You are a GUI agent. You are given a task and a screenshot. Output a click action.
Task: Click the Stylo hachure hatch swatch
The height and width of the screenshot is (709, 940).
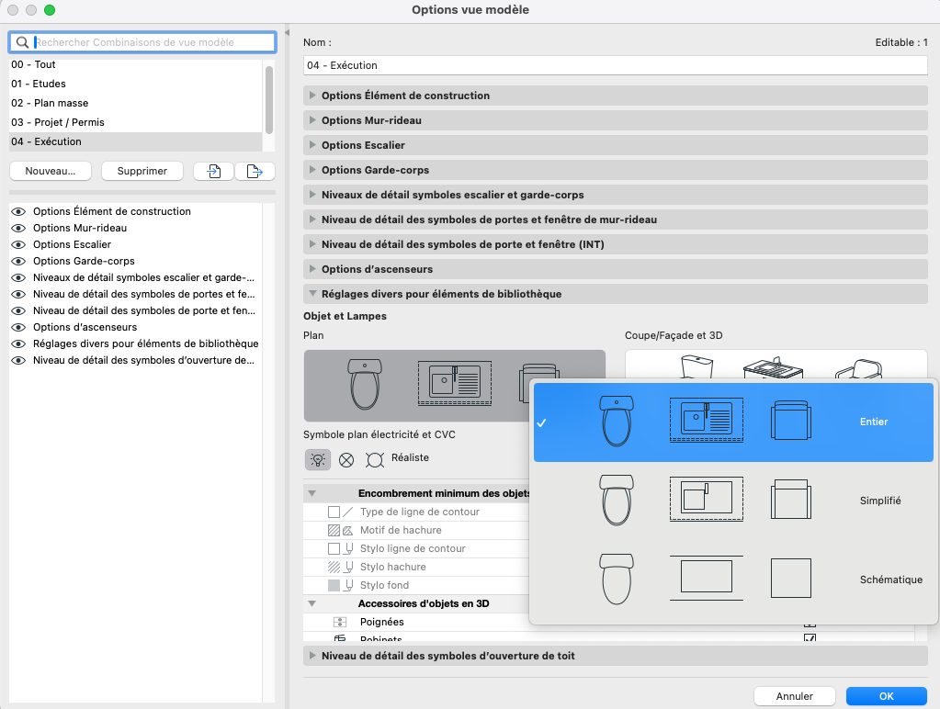coord(334,567)
